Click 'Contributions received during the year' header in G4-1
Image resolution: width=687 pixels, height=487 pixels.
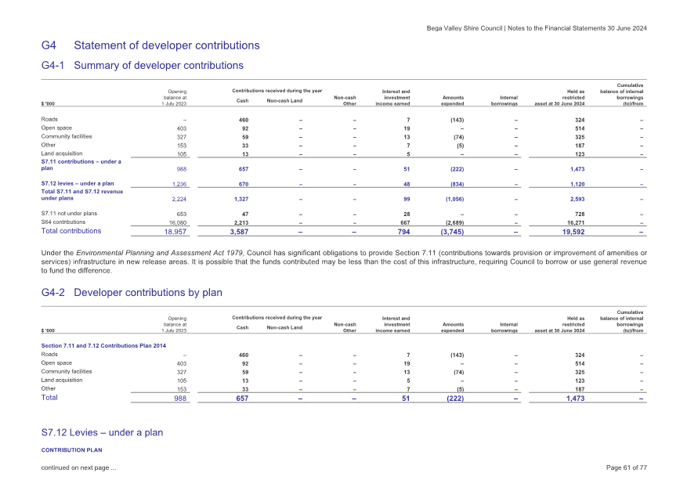[x=277, y=91]
